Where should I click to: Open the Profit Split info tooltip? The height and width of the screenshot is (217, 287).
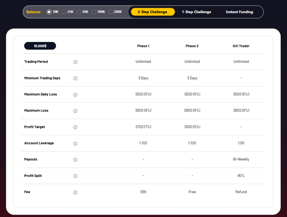[x=75, y=176]
